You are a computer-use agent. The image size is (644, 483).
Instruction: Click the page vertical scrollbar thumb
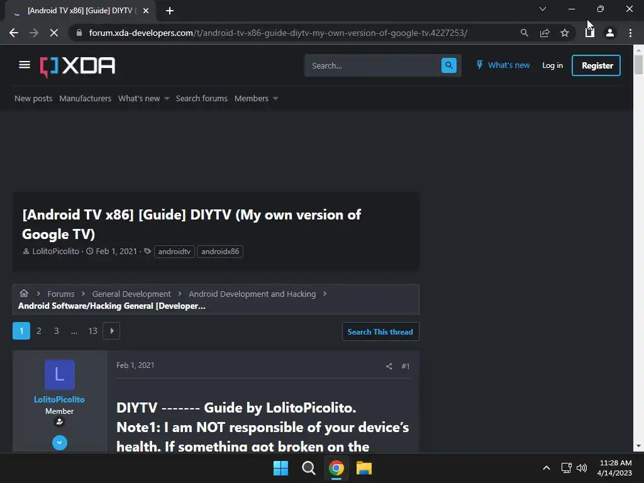pos(638,65)
